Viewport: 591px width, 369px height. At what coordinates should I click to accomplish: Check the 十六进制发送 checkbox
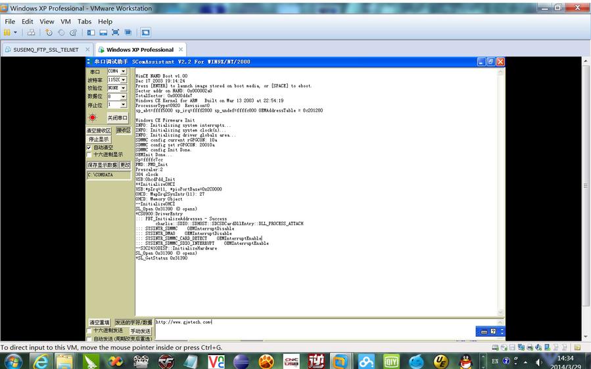pyautogui.click(x=89, y=330)
